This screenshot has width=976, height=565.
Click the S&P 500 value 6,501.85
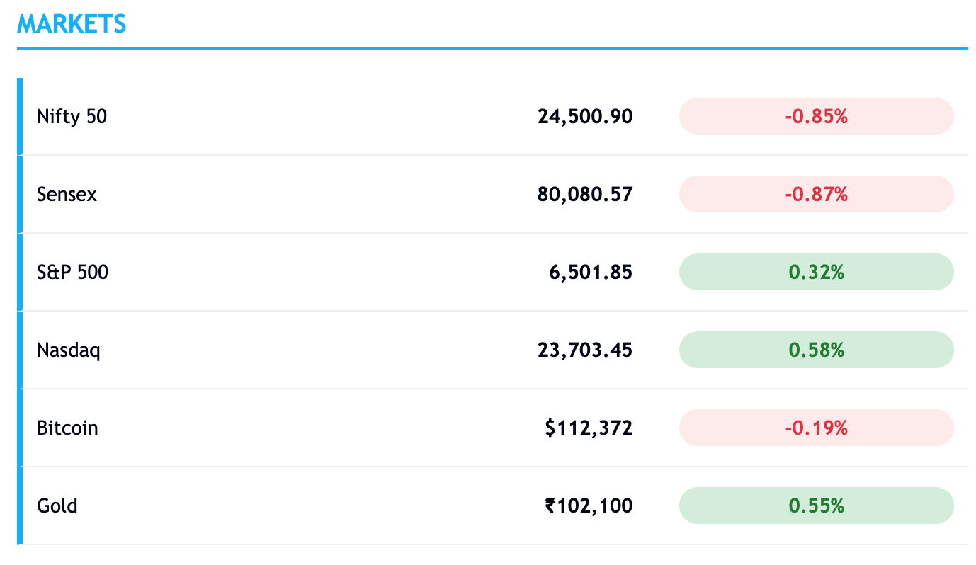(x=589, y=272)
